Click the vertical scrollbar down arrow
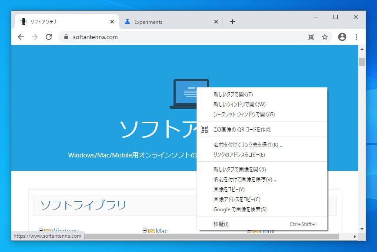Image resolution: width=377 pixels, height=252 pixels. [362, 228]
